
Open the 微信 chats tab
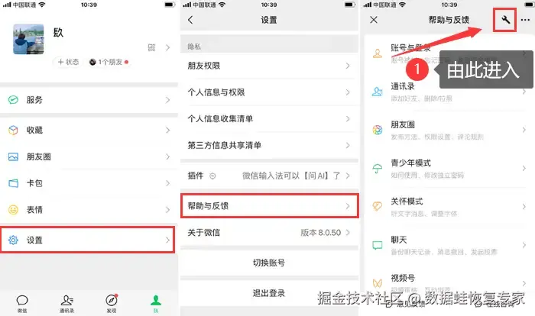pos(22,303)
